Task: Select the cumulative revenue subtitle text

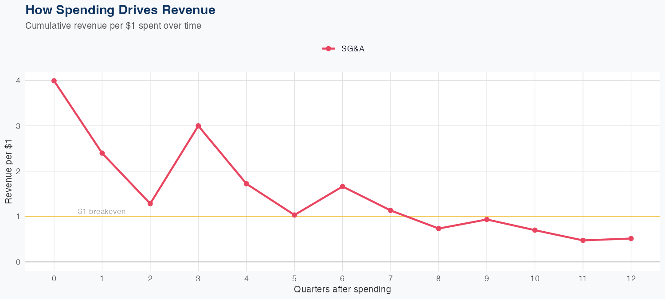Action: pos(113,26)
